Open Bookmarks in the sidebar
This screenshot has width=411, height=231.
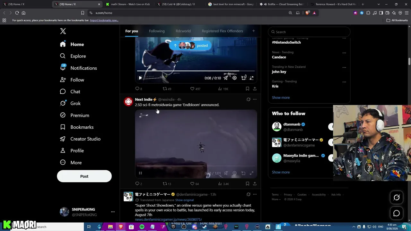77,127
